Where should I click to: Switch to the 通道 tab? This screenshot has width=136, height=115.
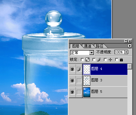pos(87,46)
